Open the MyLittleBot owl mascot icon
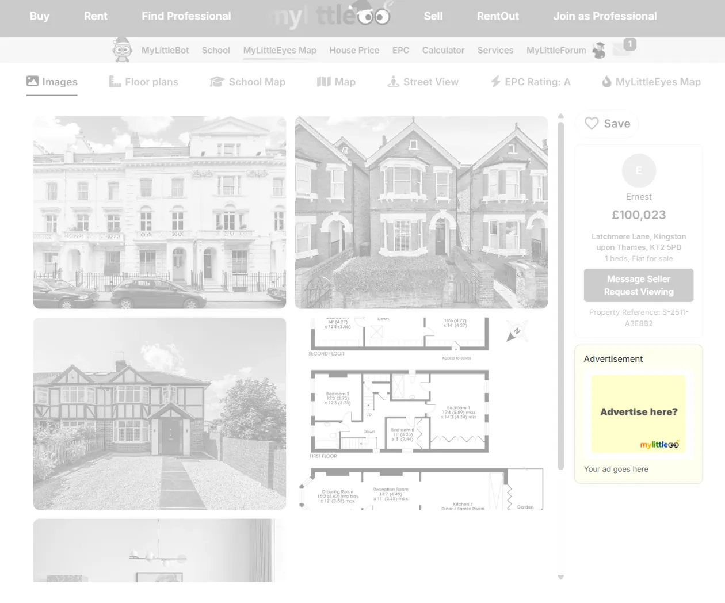The width and height of the screenshot is (725, 603). click(x=121, y=49)
